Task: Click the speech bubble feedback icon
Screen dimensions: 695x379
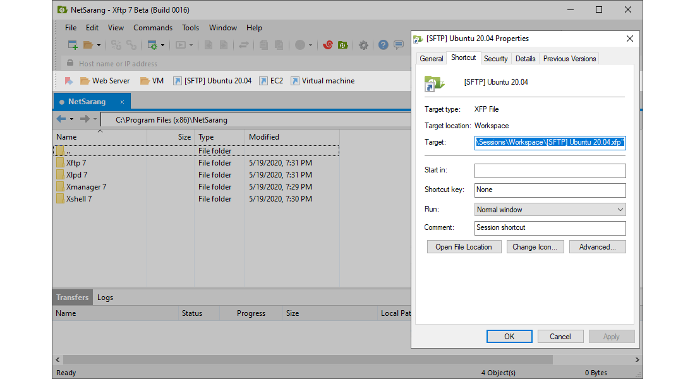Action: pyautogui.click(x=399, y=45)
